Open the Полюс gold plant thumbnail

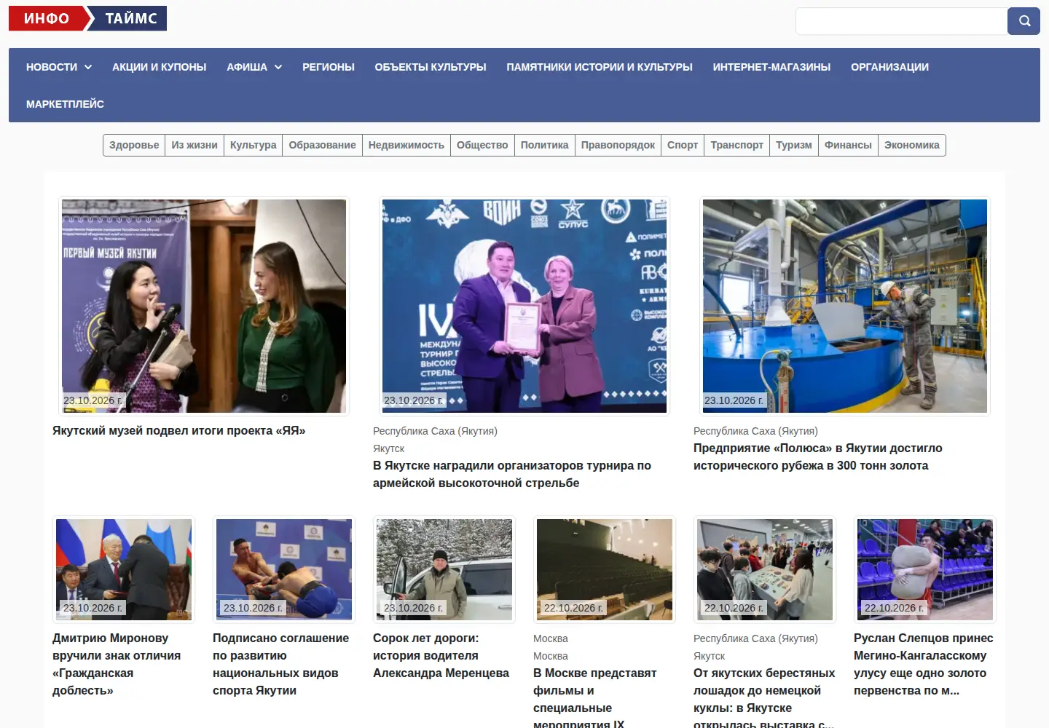pyautogui.click(x=845, y=306)
